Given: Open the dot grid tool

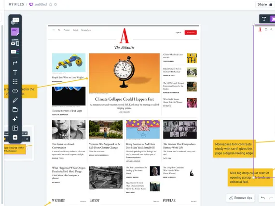Looking at the screenshot, I should pyautogui.click(x=15, y=81).
